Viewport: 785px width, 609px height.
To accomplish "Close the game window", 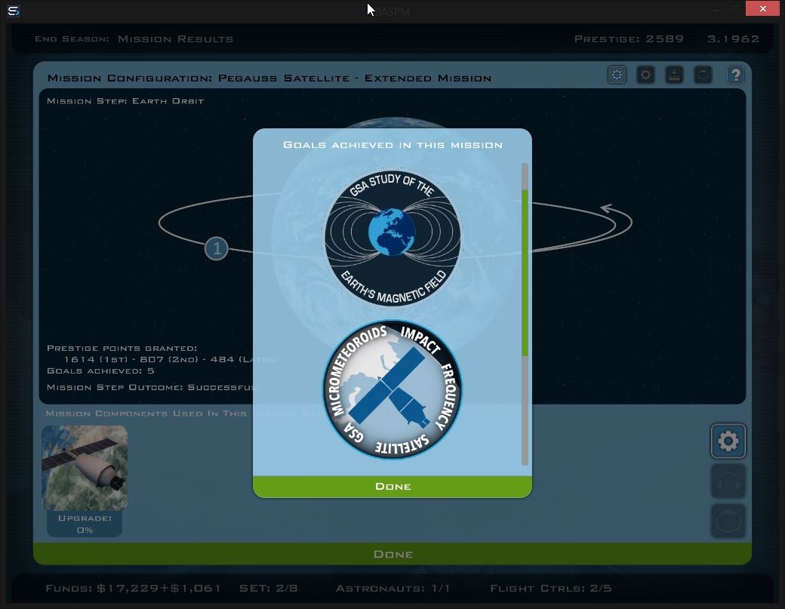I will tap(762, 8).
